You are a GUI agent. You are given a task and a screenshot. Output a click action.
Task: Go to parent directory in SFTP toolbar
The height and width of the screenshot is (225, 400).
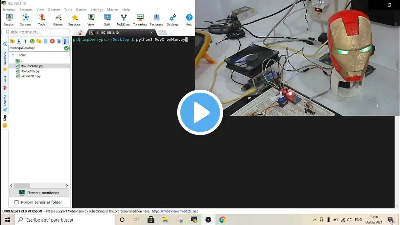tap(12, 41)
